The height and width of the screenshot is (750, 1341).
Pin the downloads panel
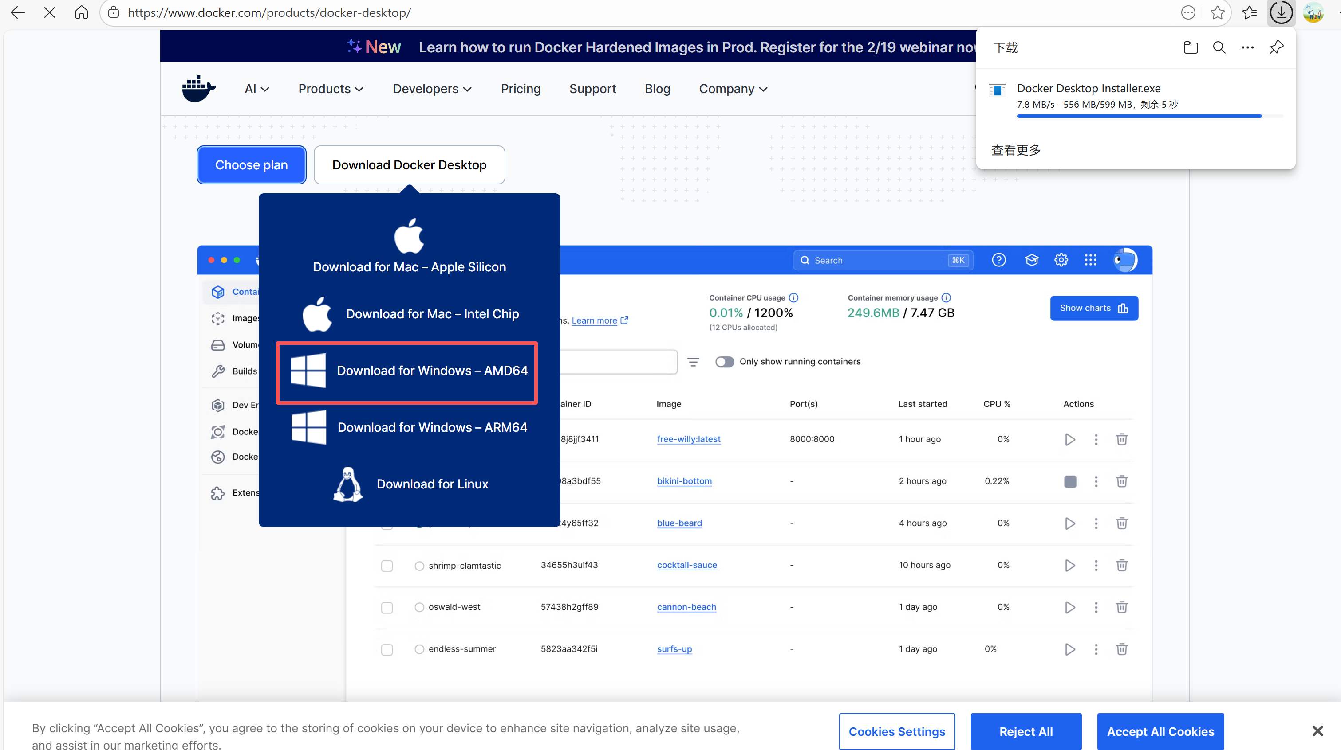pos(1276,48)
